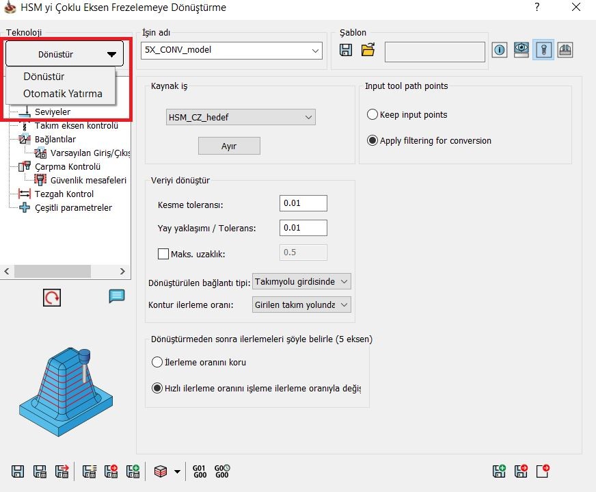Click the red refresh arrow icon

52,297
